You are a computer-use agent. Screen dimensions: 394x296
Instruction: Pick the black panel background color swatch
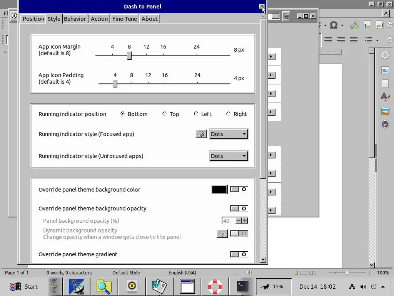coord(219,190)
